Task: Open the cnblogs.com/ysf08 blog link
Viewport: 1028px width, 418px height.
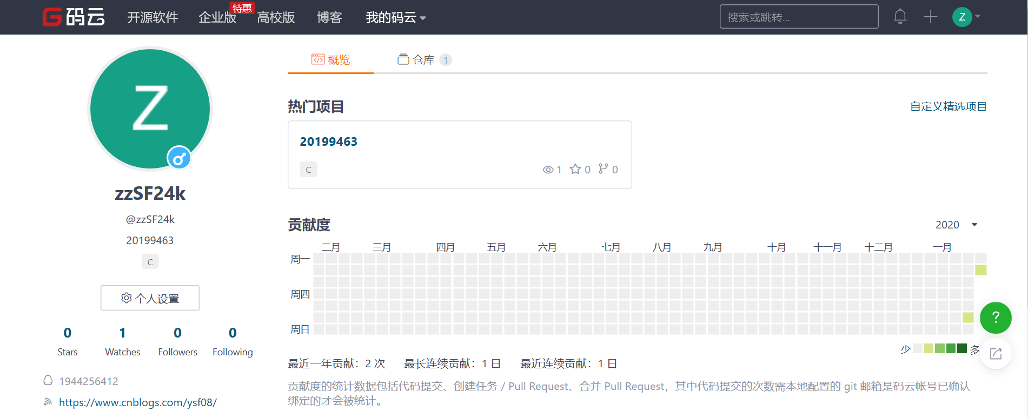Action: pyautogui.click(x=138, y=402)
